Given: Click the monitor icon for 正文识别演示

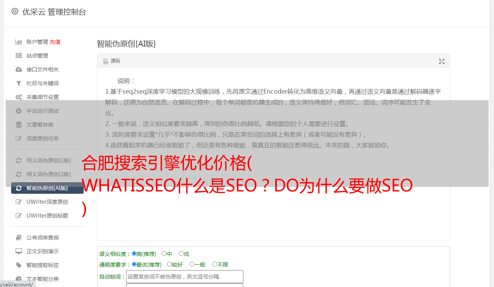Looking at the screenshot, I should point(18,251).
